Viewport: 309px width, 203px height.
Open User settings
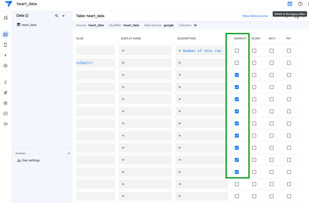point(29,160)
